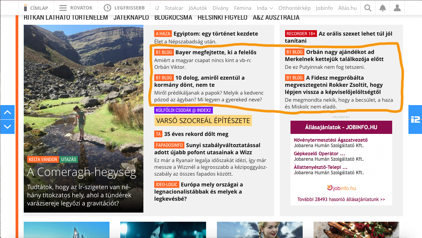Click the TA orange tag
422x238 pixels.
click(x=158, y=134)
